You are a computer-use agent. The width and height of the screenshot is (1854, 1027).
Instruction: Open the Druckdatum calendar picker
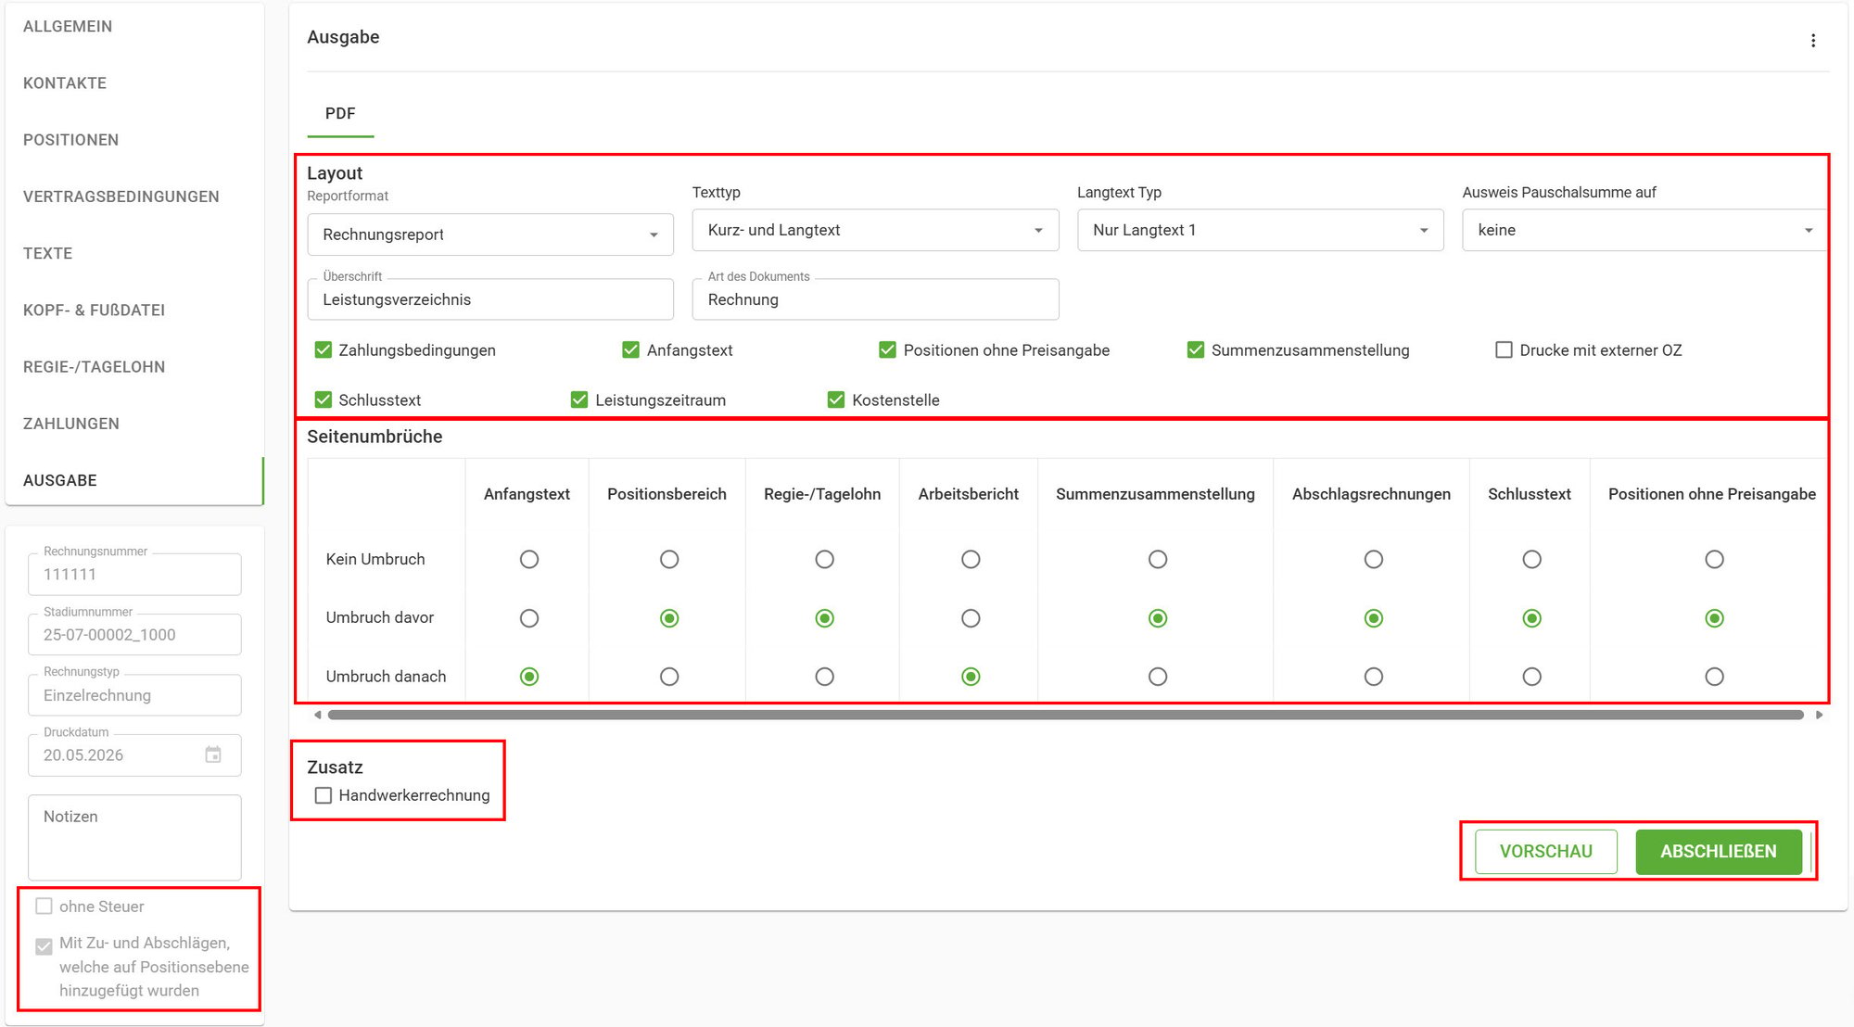click(213, 754)
